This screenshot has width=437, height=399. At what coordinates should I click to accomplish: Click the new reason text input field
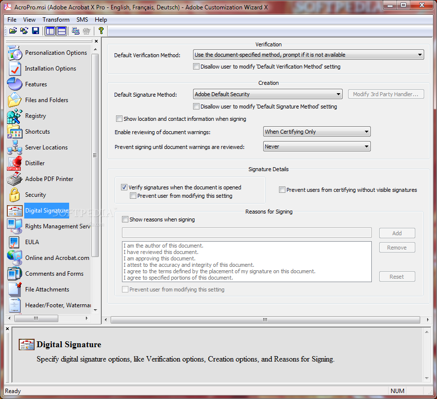coord(247,232)
